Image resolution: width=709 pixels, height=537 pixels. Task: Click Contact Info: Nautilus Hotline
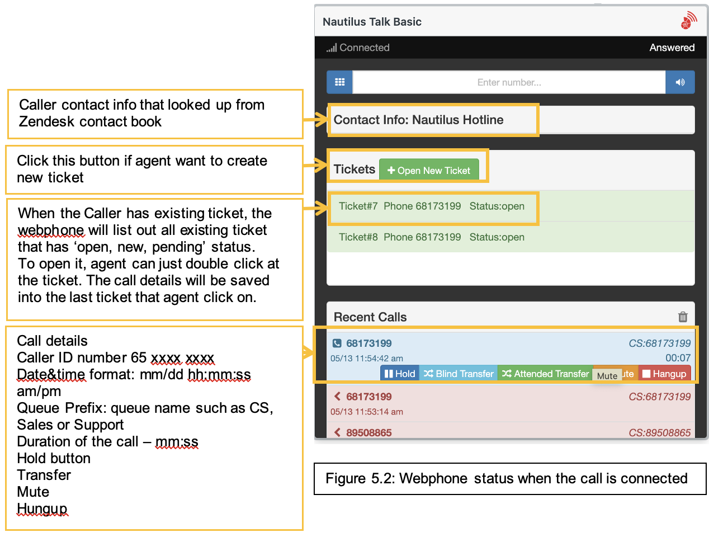pyautogui.click(x=419, y=120)
